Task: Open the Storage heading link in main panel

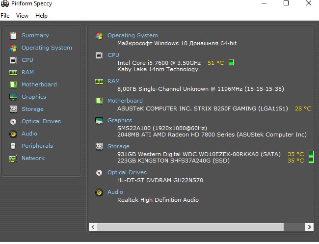Action: click(118, 146)
